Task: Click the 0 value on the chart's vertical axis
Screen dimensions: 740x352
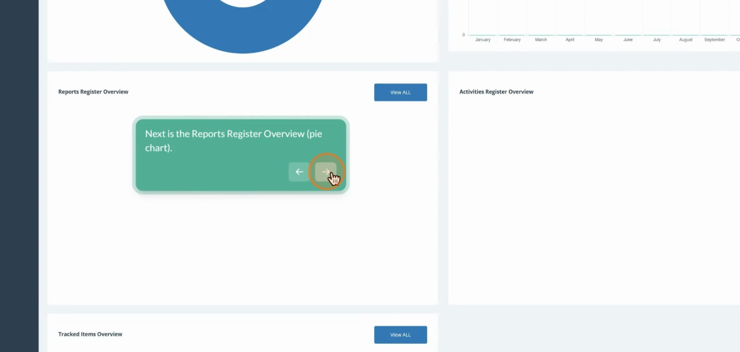Action: coord(463,35)
